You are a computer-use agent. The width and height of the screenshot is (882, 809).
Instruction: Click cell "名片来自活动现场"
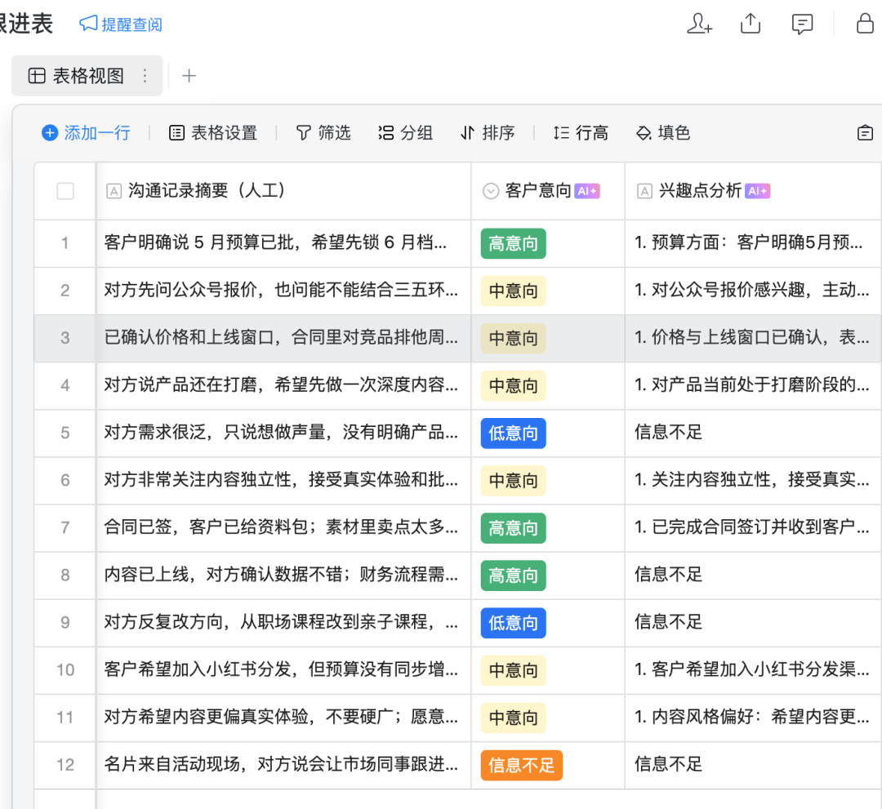tap(283, 765)
